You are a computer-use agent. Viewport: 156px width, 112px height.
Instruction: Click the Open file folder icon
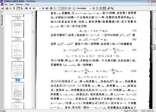pos(3,9)
